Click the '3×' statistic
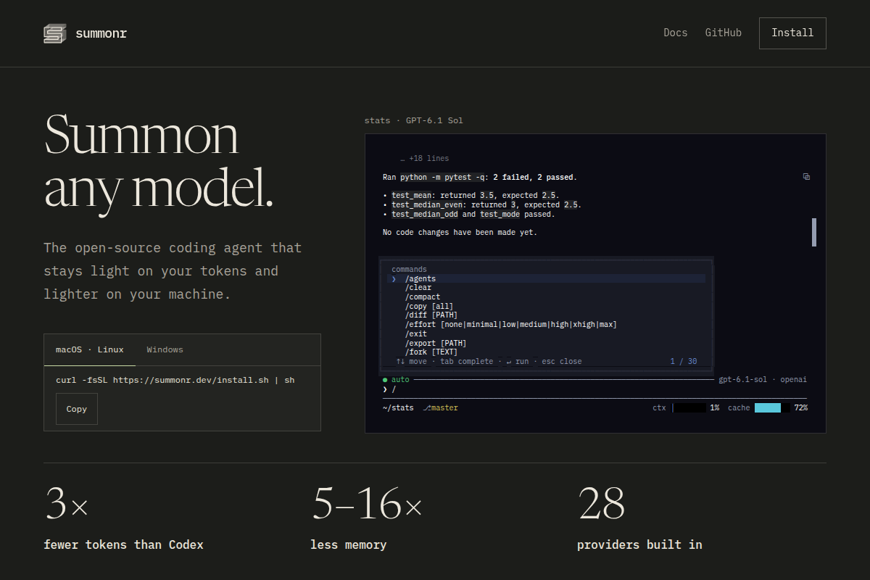The image size is (870, 580). pos(66,503)
